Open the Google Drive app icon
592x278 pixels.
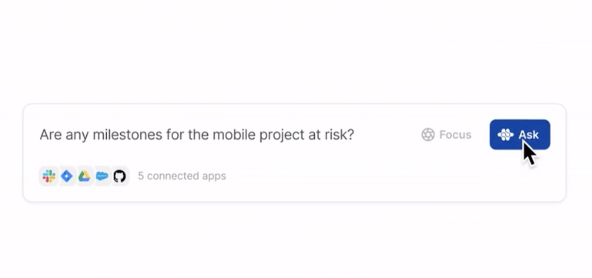84,176
